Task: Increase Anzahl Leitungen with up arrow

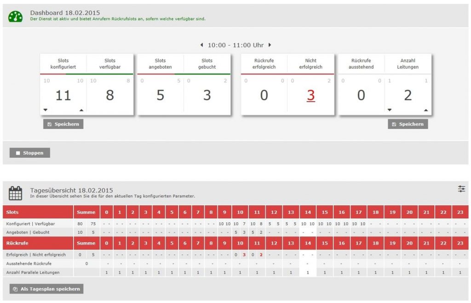Action: (x=426, y=110)
